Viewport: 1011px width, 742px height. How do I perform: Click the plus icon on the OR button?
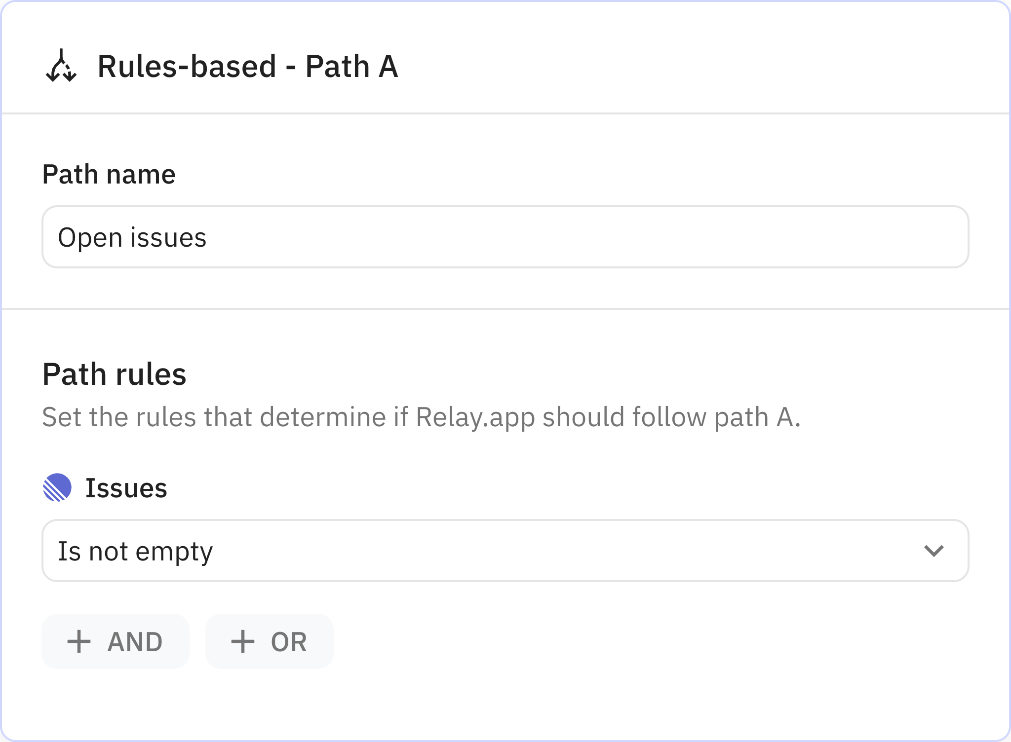click(x=241, y=641)
